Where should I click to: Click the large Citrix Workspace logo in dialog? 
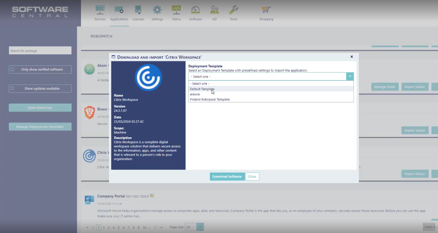(x=148, y=77)
